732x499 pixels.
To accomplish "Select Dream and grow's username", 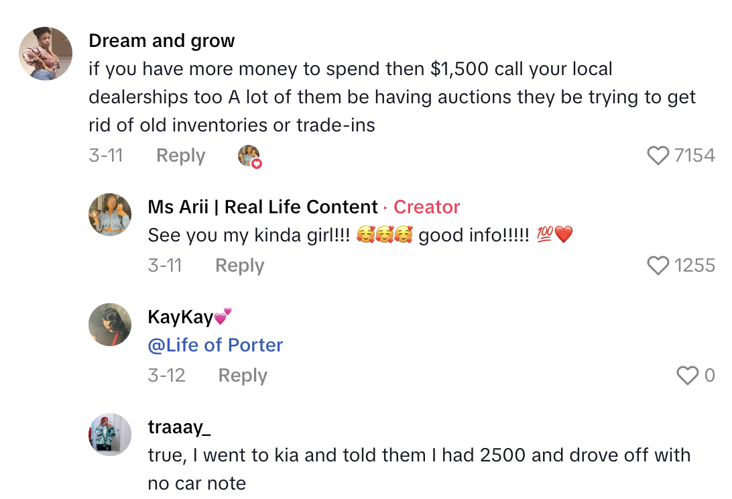I will tap(162, 41).
